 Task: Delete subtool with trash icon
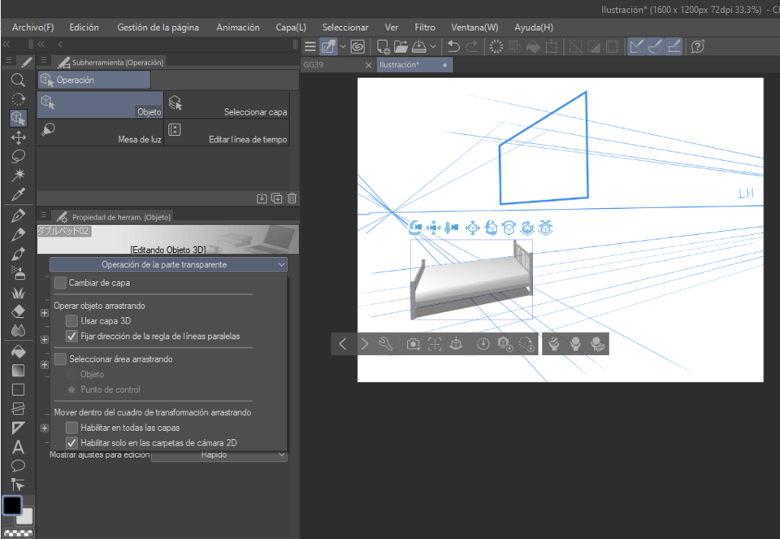pos(292,198)
